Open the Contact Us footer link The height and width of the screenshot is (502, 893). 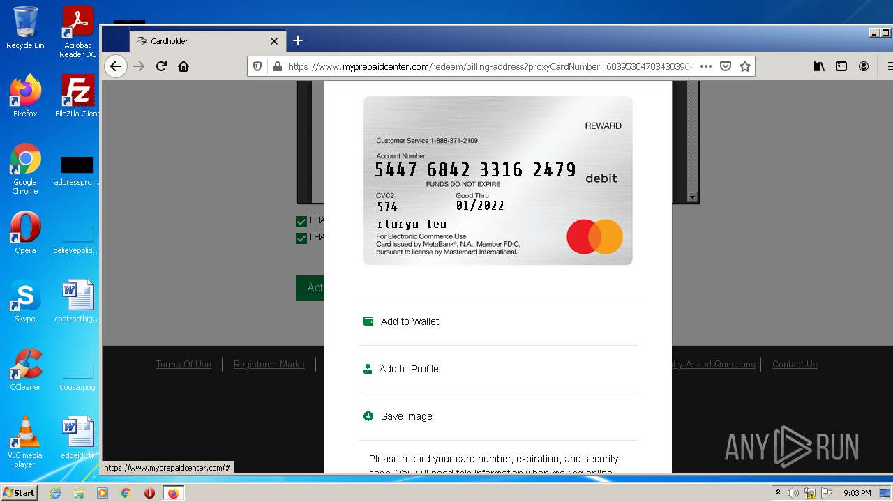795,364
